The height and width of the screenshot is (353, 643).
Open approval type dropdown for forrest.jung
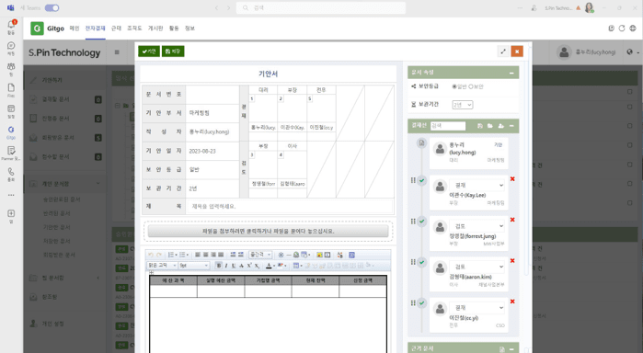point(477,226)
